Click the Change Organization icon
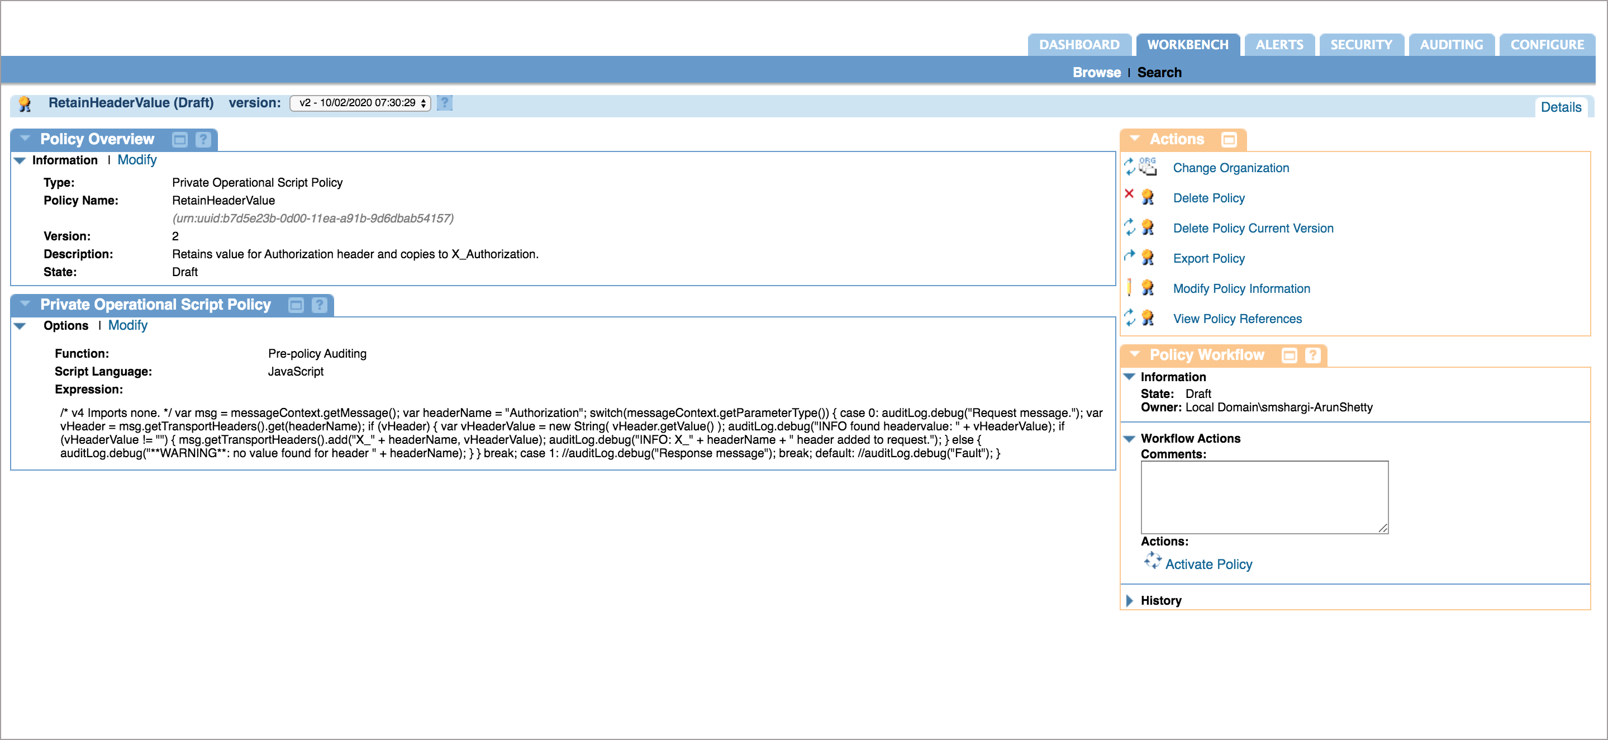 point(1143,167)
